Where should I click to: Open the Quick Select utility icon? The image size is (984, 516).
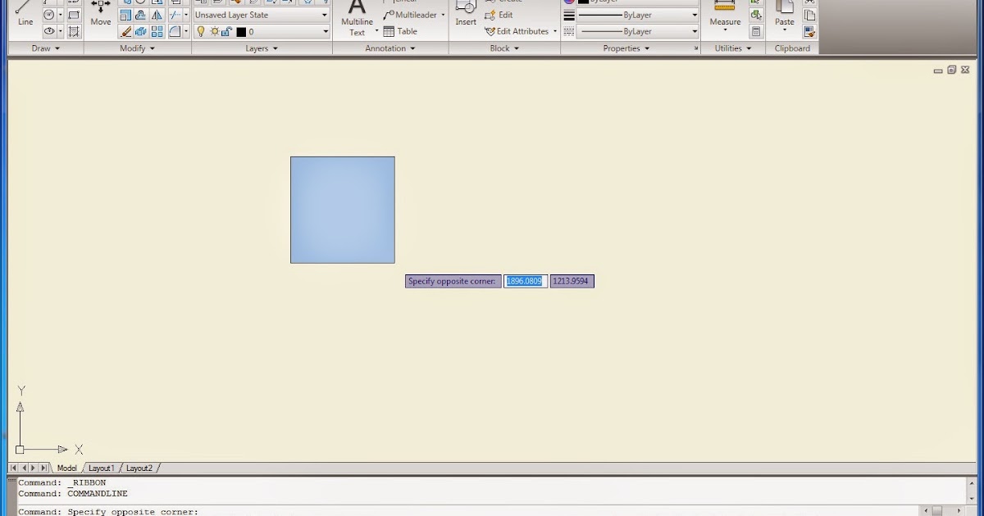coord(755,15)
